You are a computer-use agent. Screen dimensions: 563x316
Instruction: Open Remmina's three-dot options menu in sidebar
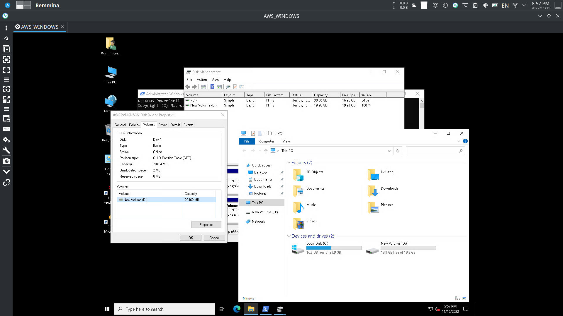[x=6, y=28]
